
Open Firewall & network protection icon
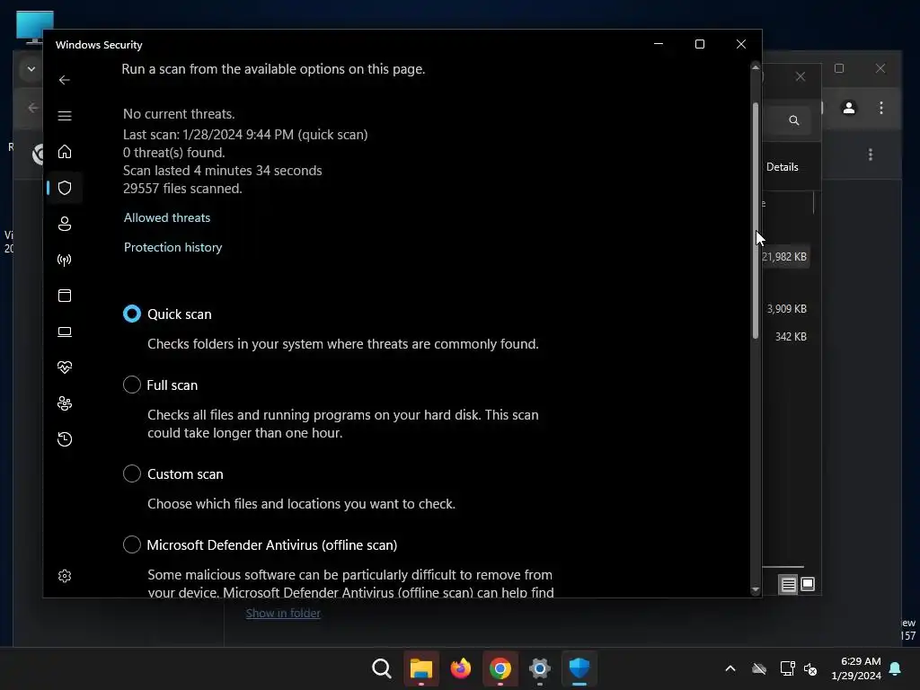click(65, 260)
